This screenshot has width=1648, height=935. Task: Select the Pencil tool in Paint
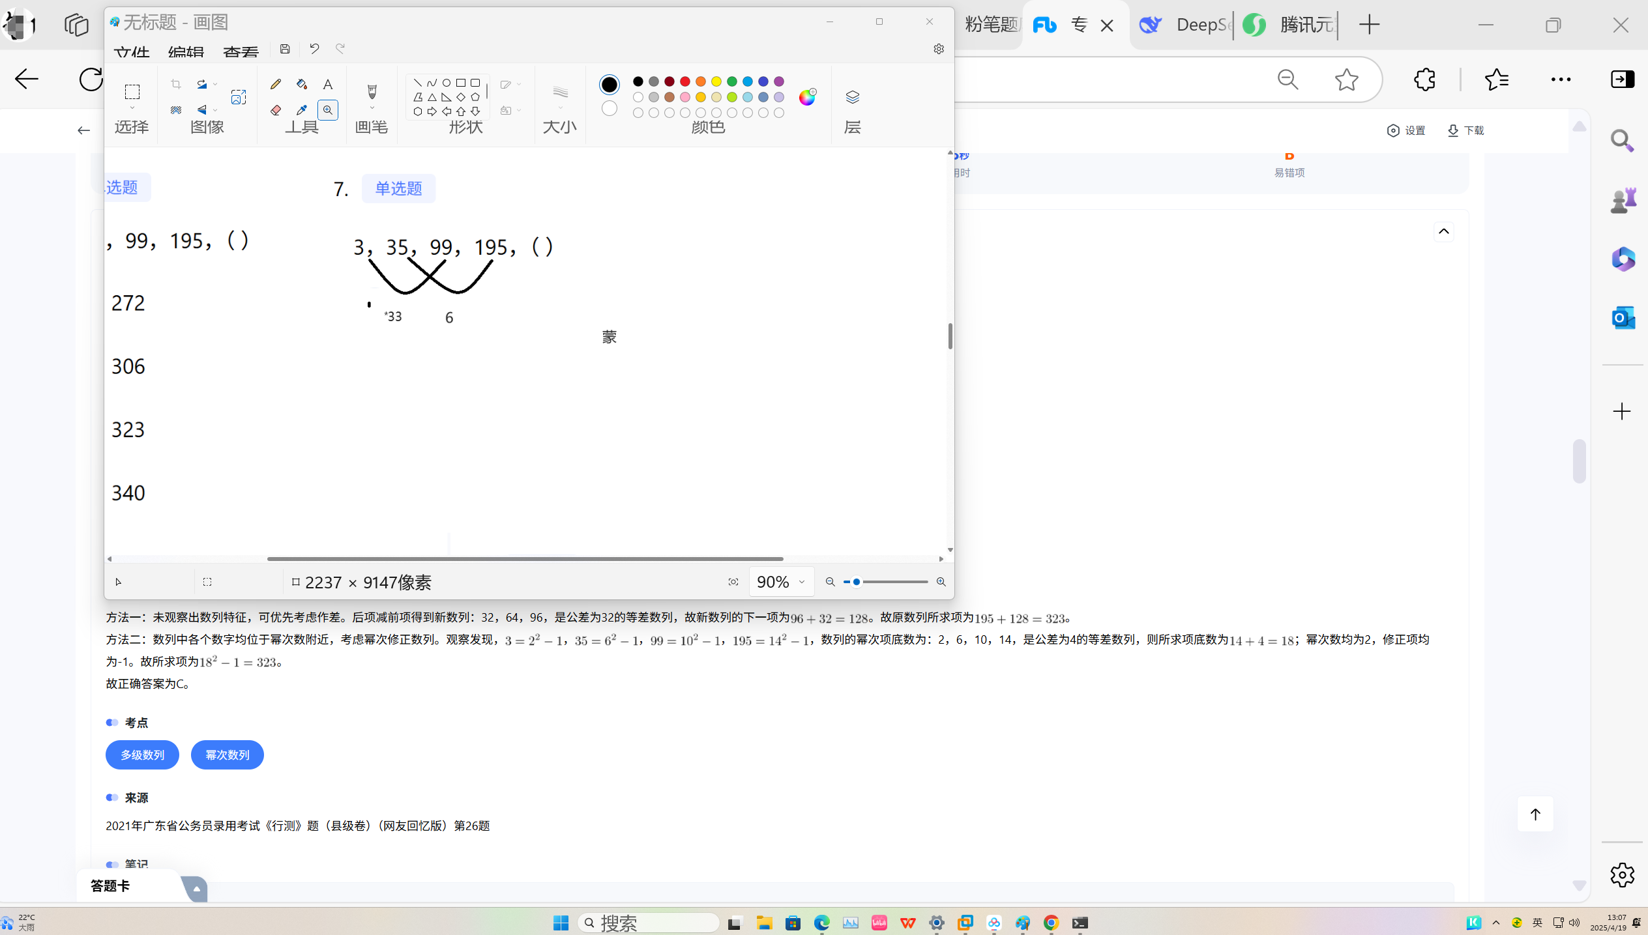[x=276, y=84]
